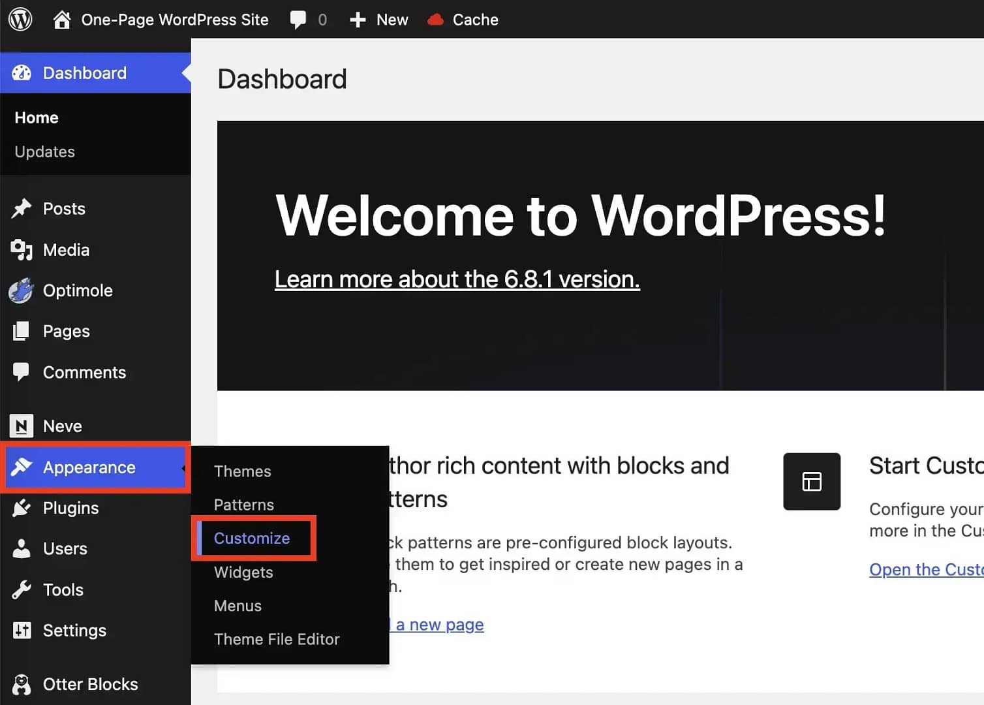Image resolution: width=984 pixels, height=705 pixels.
Task: Click One-Page WordPress Site title link
Action: click(x=175, y=20)
